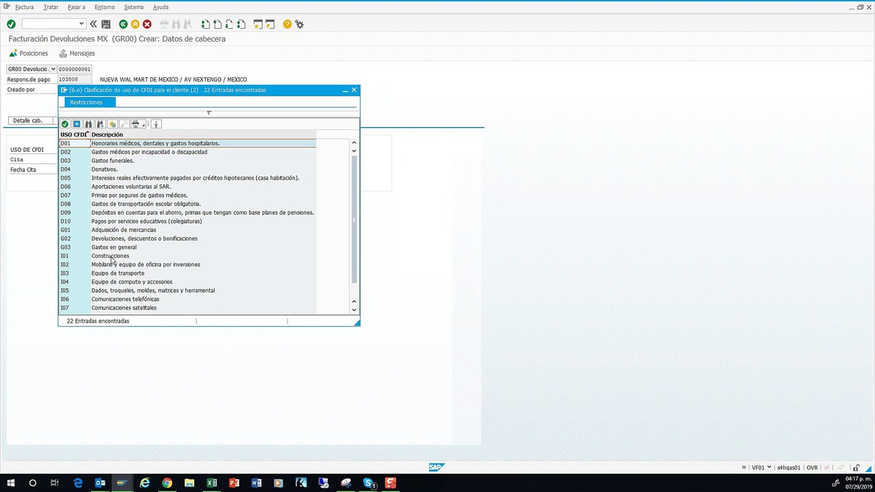Open the Tratar menu
The width and height of the screenshot is (875, 492).
[x=51, y=7]
